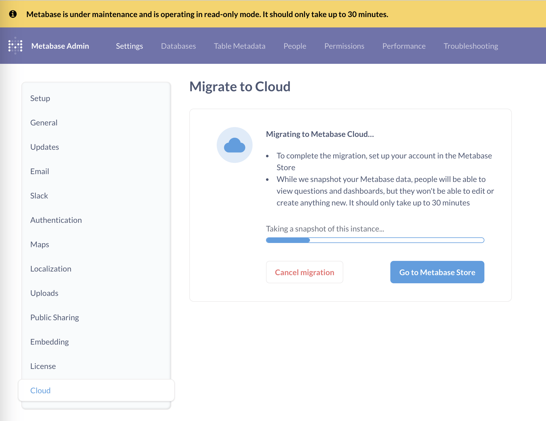This screenshot has width=546, height=421.
Task: Open Public Sharing settings
Action: (x=55, y=317)
